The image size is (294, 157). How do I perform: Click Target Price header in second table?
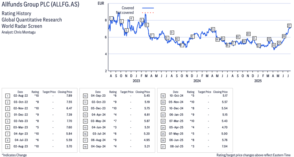pyautogui.click(x=127, y=92)
